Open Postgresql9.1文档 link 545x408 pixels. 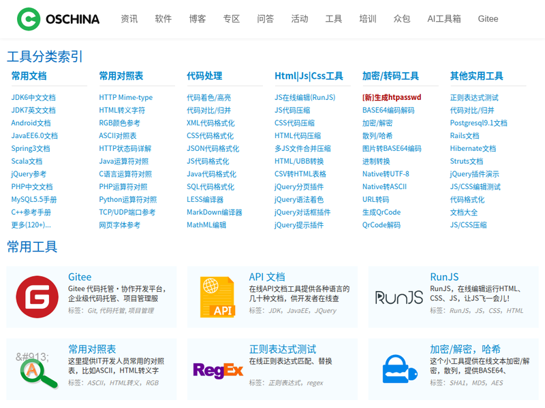478,123
